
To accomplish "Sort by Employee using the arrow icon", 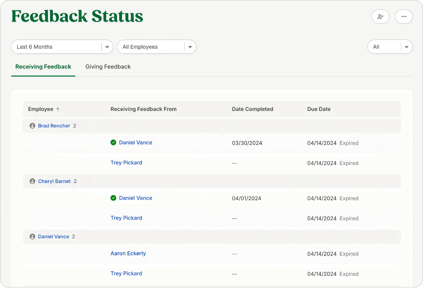I will [x=58, y=109].
